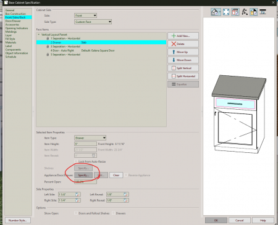Click the Item Width input field
The image size is (278, 225).
pyautogui.click(x=85, y=150)
